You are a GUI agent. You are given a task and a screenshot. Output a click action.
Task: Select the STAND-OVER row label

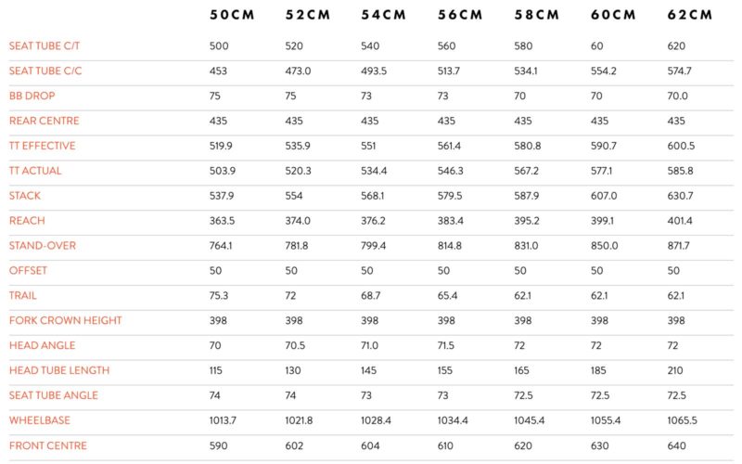click(43, 246)
